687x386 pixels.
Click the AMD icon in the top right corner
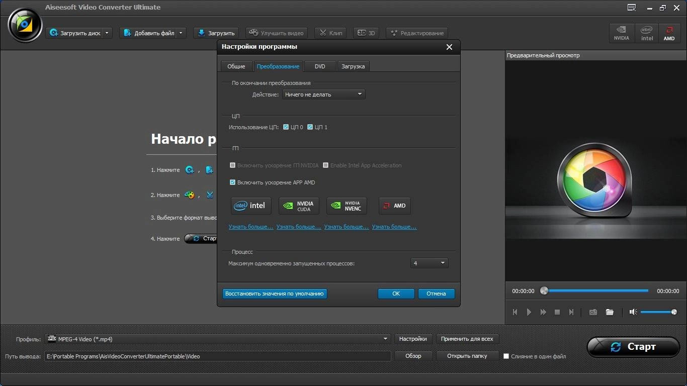[669, 33]
